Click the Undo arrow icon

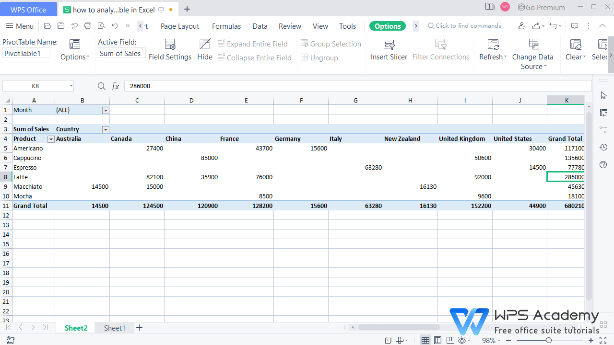(x=115, y=26)
